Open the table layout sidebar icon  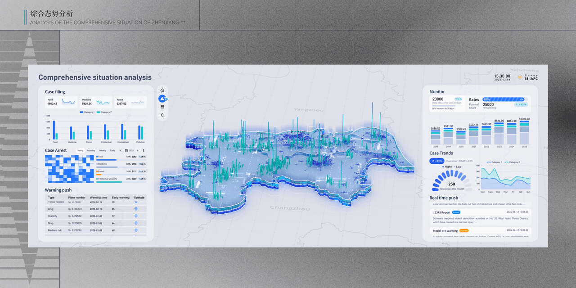[x=162, y=107]
